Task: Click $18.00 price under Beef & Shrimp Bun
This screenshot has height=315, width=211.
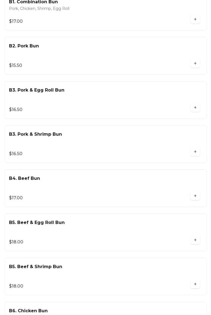Action: [16, 286]
